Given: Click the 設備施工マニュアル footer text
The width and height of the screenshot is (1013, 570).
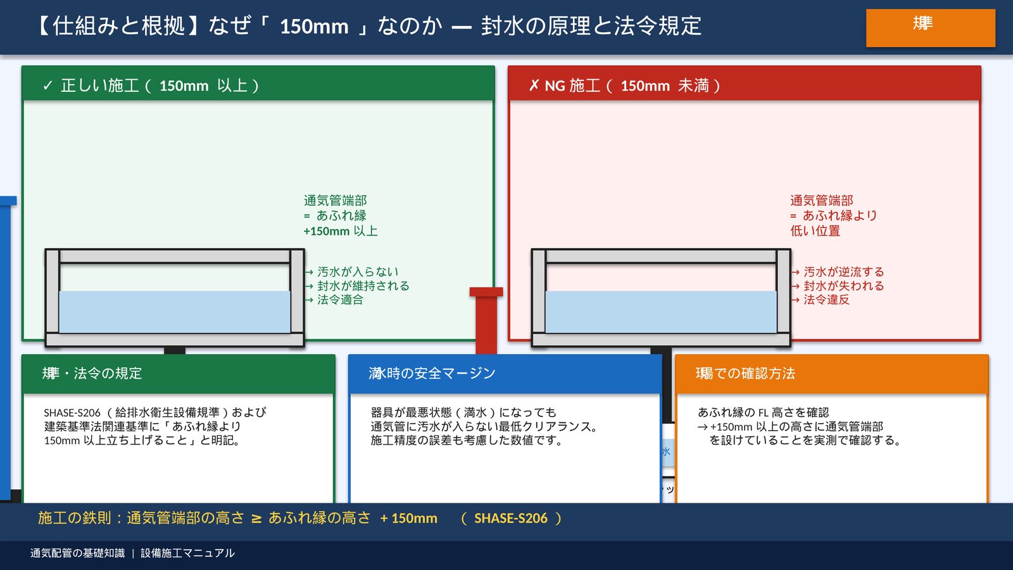Looking at the screenshot, I should (187, 554).
